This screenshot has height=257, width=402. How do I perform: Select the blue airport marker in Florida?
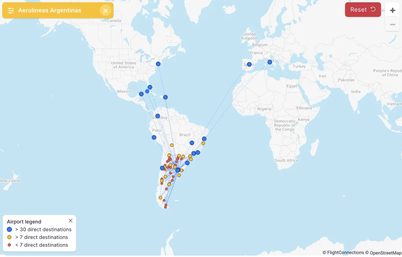click(150, 87)
